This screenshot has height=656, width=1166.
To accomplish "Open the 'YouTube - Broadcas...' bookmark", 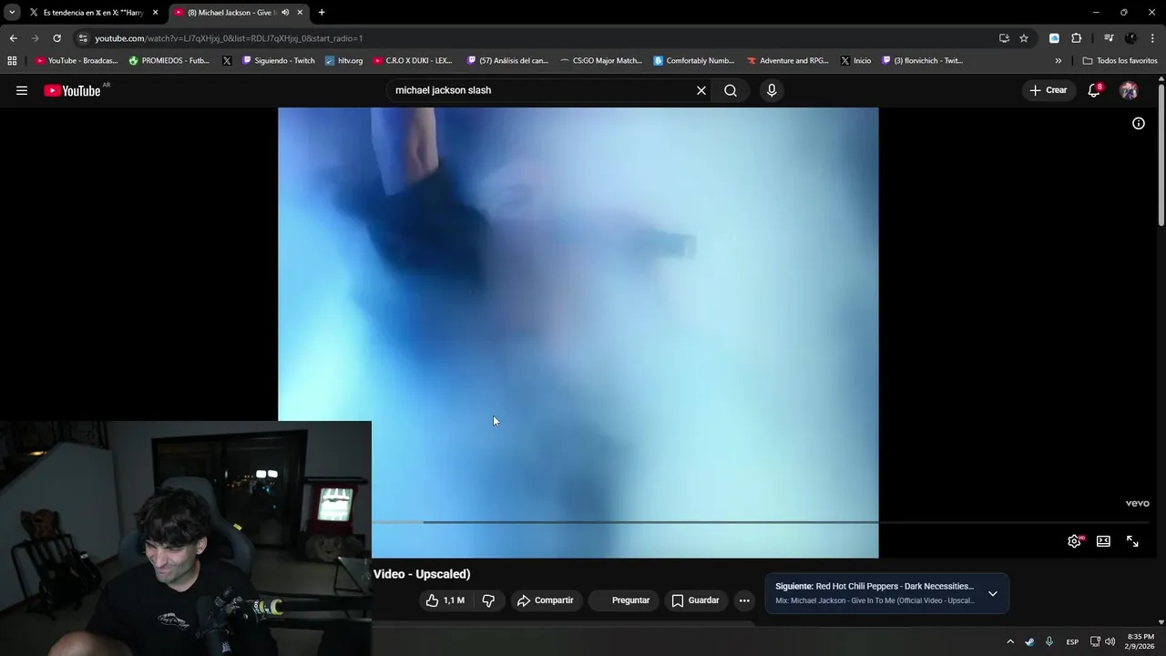I will (x=77, y=61).
